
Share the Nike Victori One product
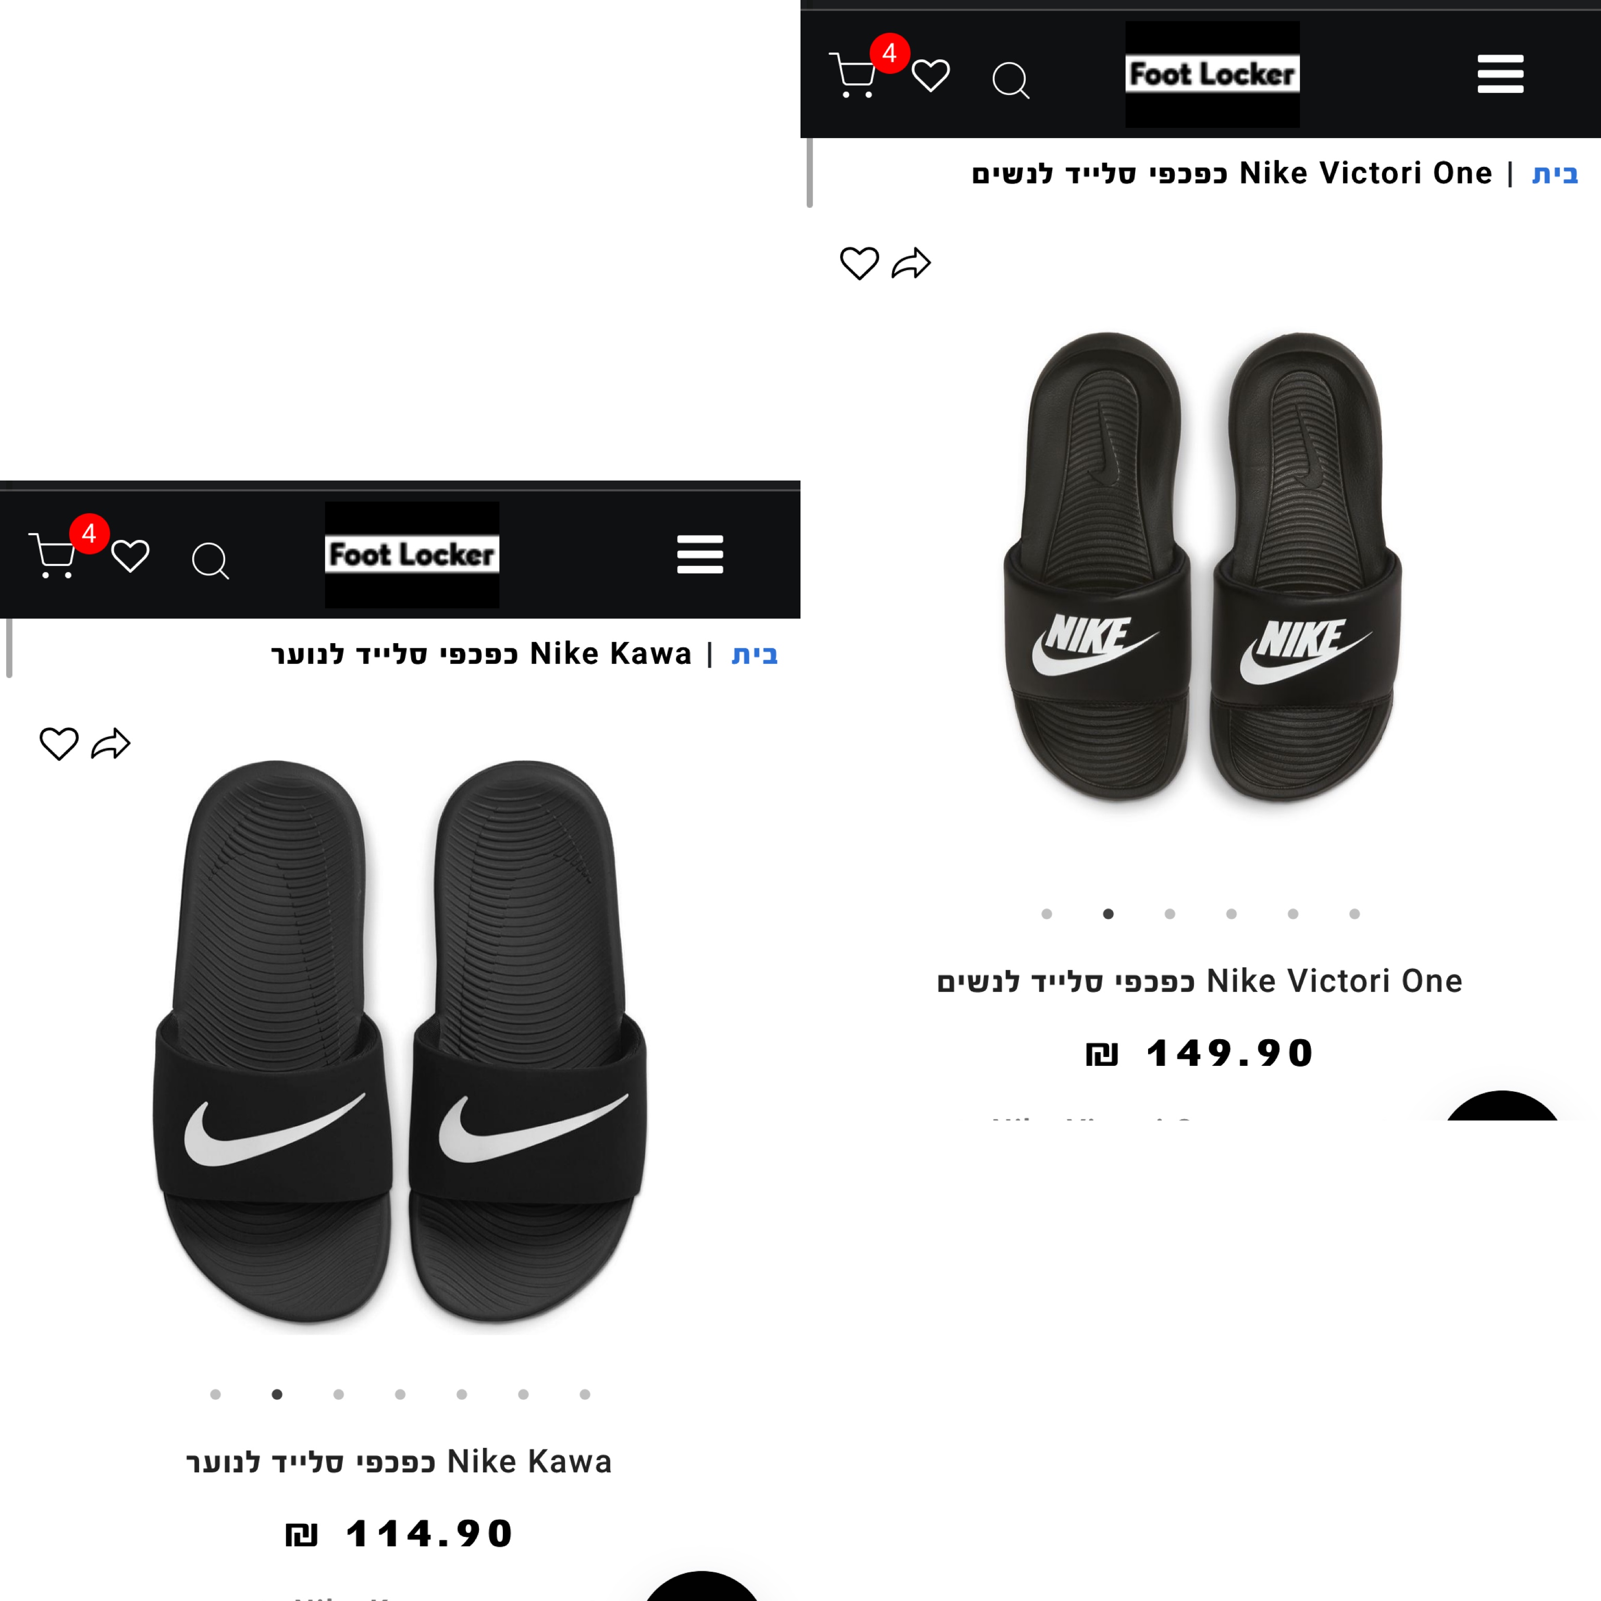tap(912, 264)
